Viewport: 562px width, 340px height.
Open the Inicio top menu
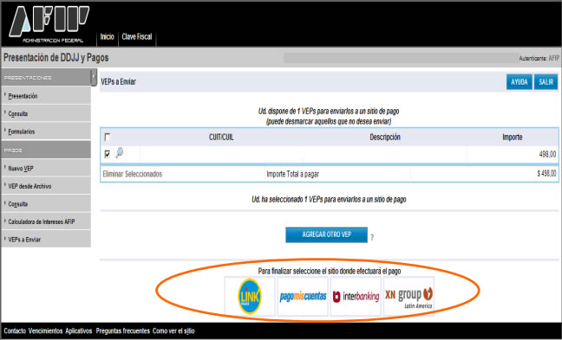tap(108, 36)
